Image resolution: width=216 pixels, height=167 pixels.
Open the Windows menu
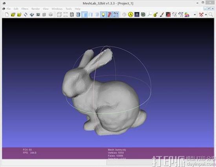57,9
